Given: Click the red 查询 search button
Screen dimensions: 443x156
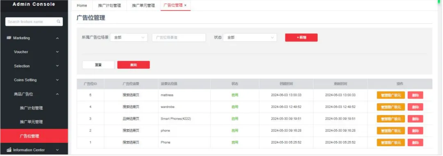Looking at the screenshot, I should pos(133,65).
